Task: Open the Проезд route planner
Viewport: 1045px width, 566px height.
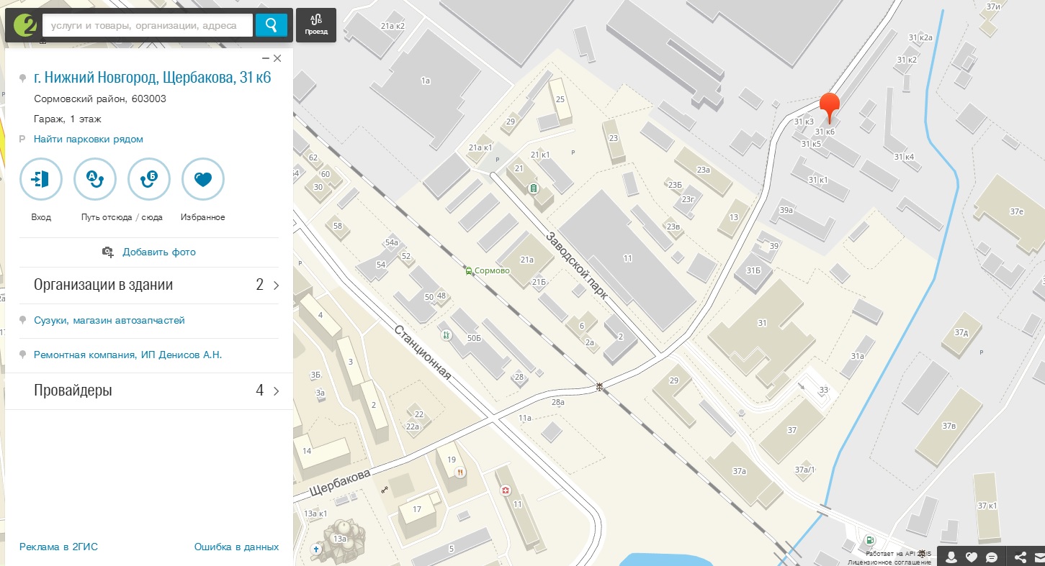Action: [x=315, y=25]
